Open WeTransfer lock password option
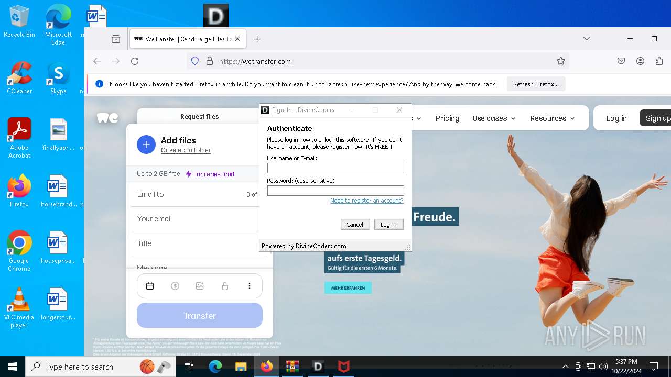 click(x=225, y=286)
